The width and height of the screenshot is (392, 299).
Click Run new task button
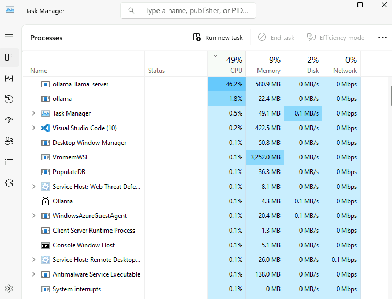point(218,38)
